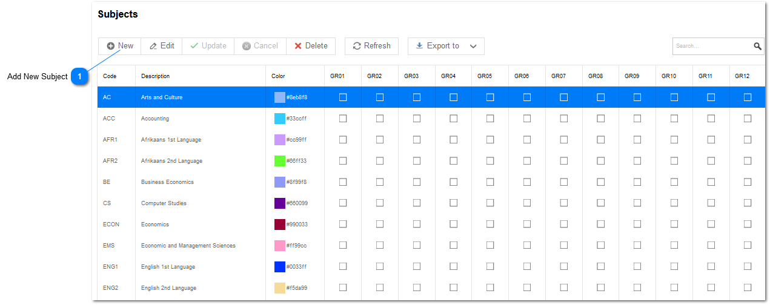
Task: Click the #8f99f8 hex value text
Action: [297, 182]
